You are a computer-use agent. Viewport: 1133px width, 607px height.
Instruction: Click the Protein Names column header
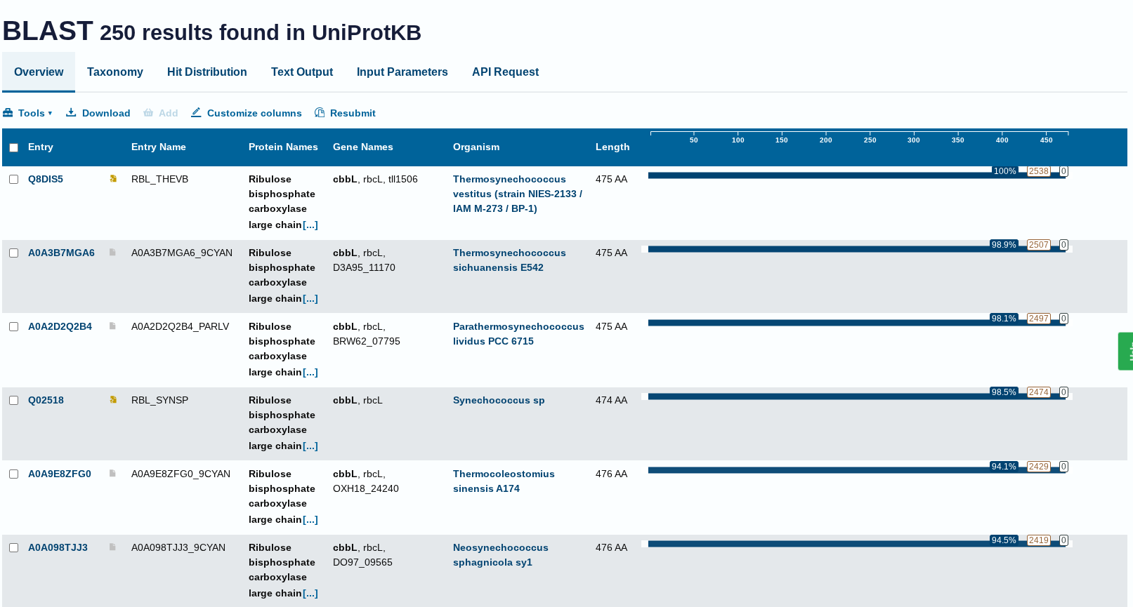pos(283,147)
